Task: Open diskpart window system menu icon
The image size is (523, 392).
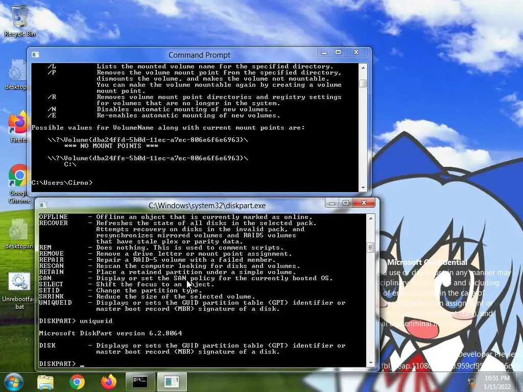Action: point(43,205)
